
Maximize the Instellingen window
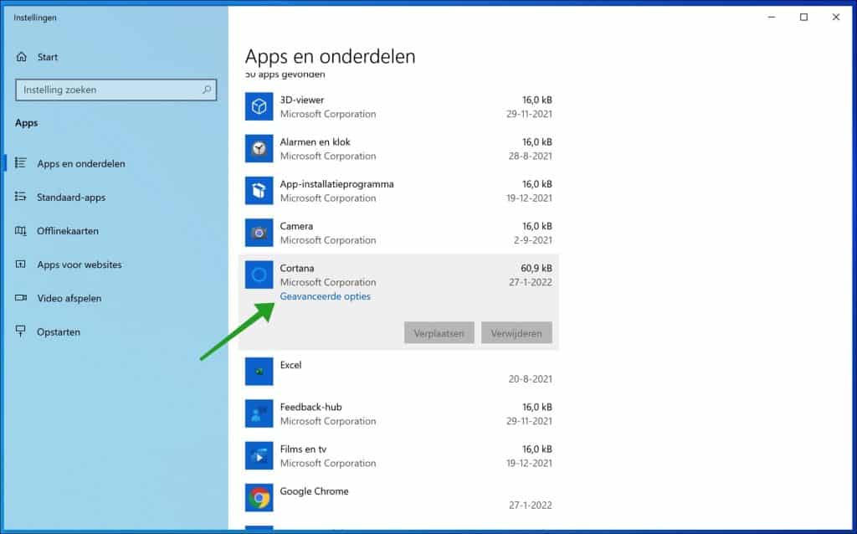pos(803,18)
